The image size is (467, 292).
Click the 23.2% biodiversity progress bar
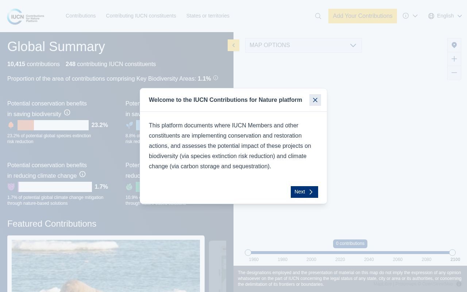tap(53, 125)
